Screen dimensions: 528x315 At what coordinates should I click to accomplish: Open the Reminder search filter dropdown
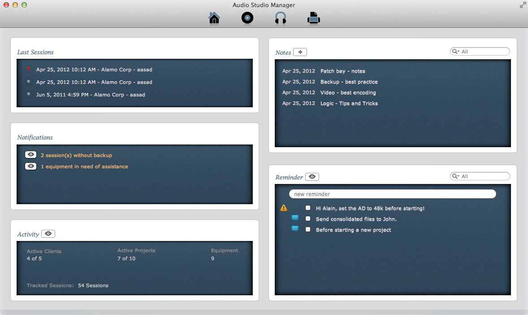(x=455, y=176)
